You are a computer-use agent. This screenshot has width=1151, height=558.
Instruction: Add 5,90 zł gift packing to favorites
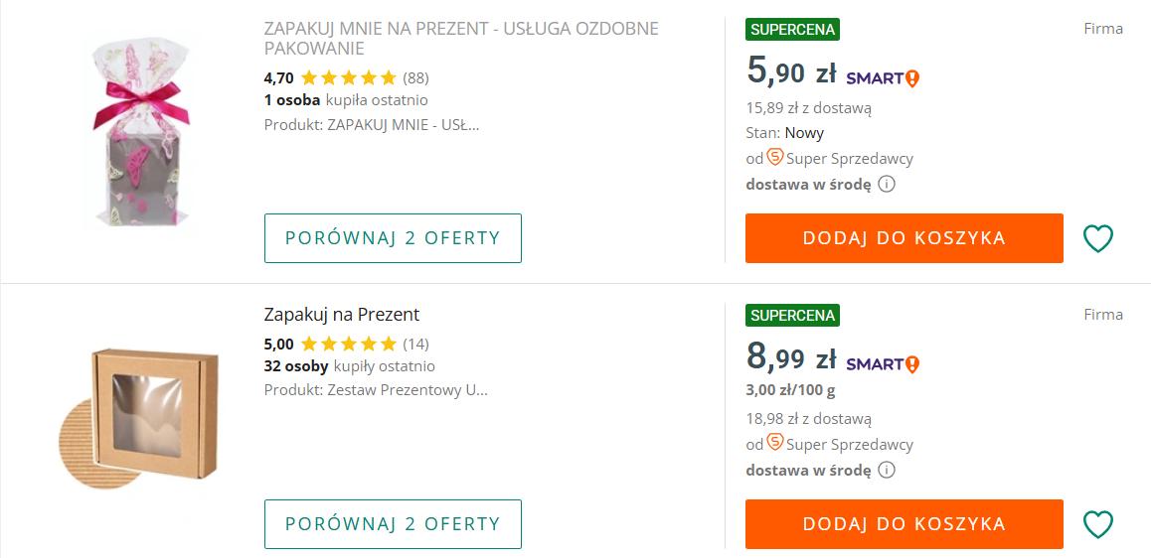tap(1097, 238)
